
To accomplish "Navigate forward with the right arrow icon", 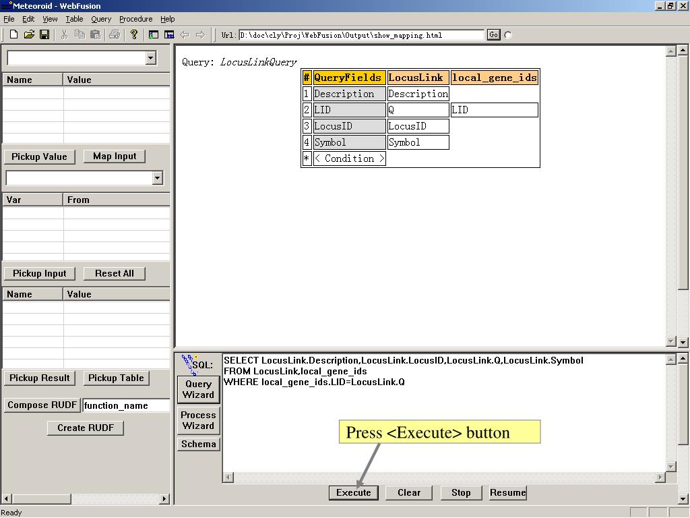I will (200, 34).
